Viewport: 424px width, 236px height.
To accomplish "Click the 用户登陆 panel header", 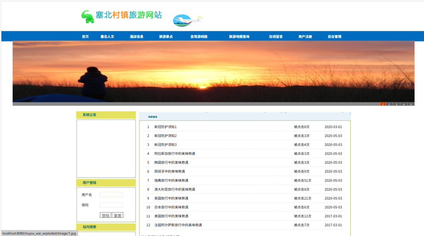I will tap(106, 183).
